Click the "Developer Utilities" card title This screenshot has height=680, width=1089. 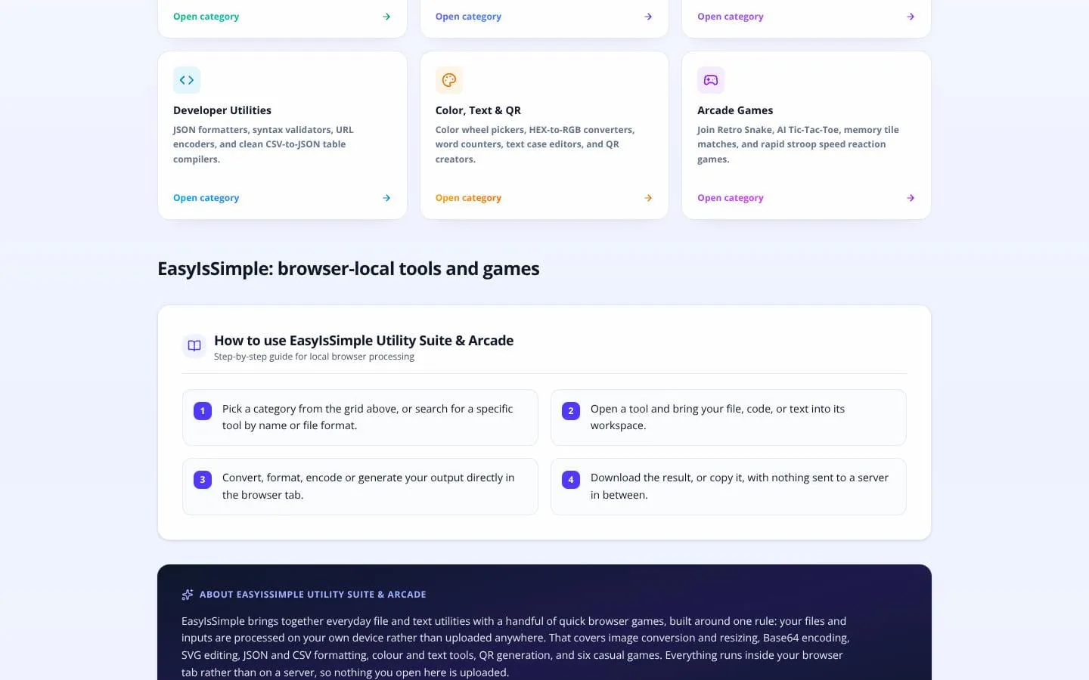click(x=222, y=110)
